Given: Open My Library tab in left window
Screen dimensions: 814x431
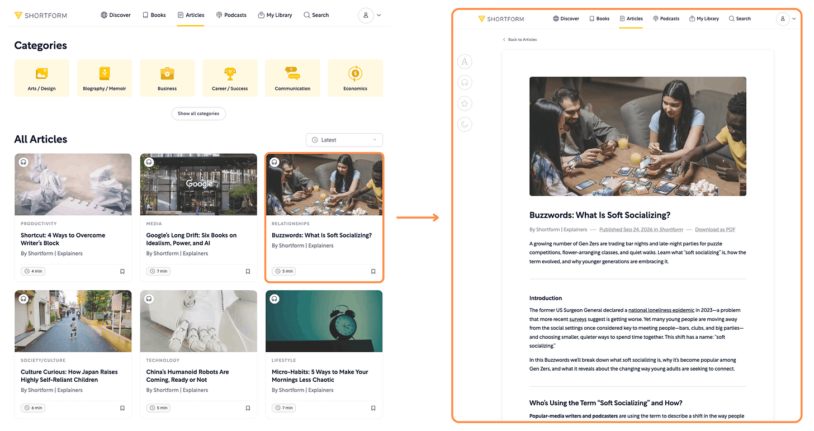Looking at the screenshot, I should (x=275, y=15).
